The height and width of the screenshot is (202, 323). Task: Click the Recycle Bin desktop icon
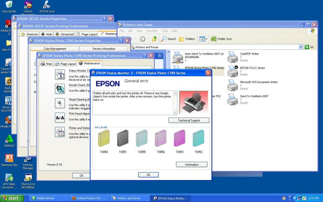[x=9, y=7]
